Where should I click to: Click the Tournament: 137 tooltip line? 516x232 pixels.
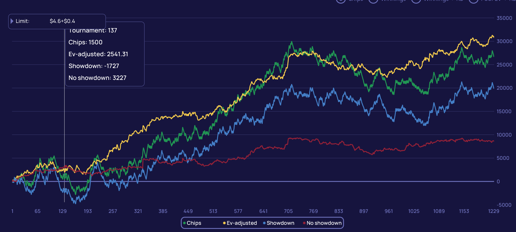pos(93,31)
